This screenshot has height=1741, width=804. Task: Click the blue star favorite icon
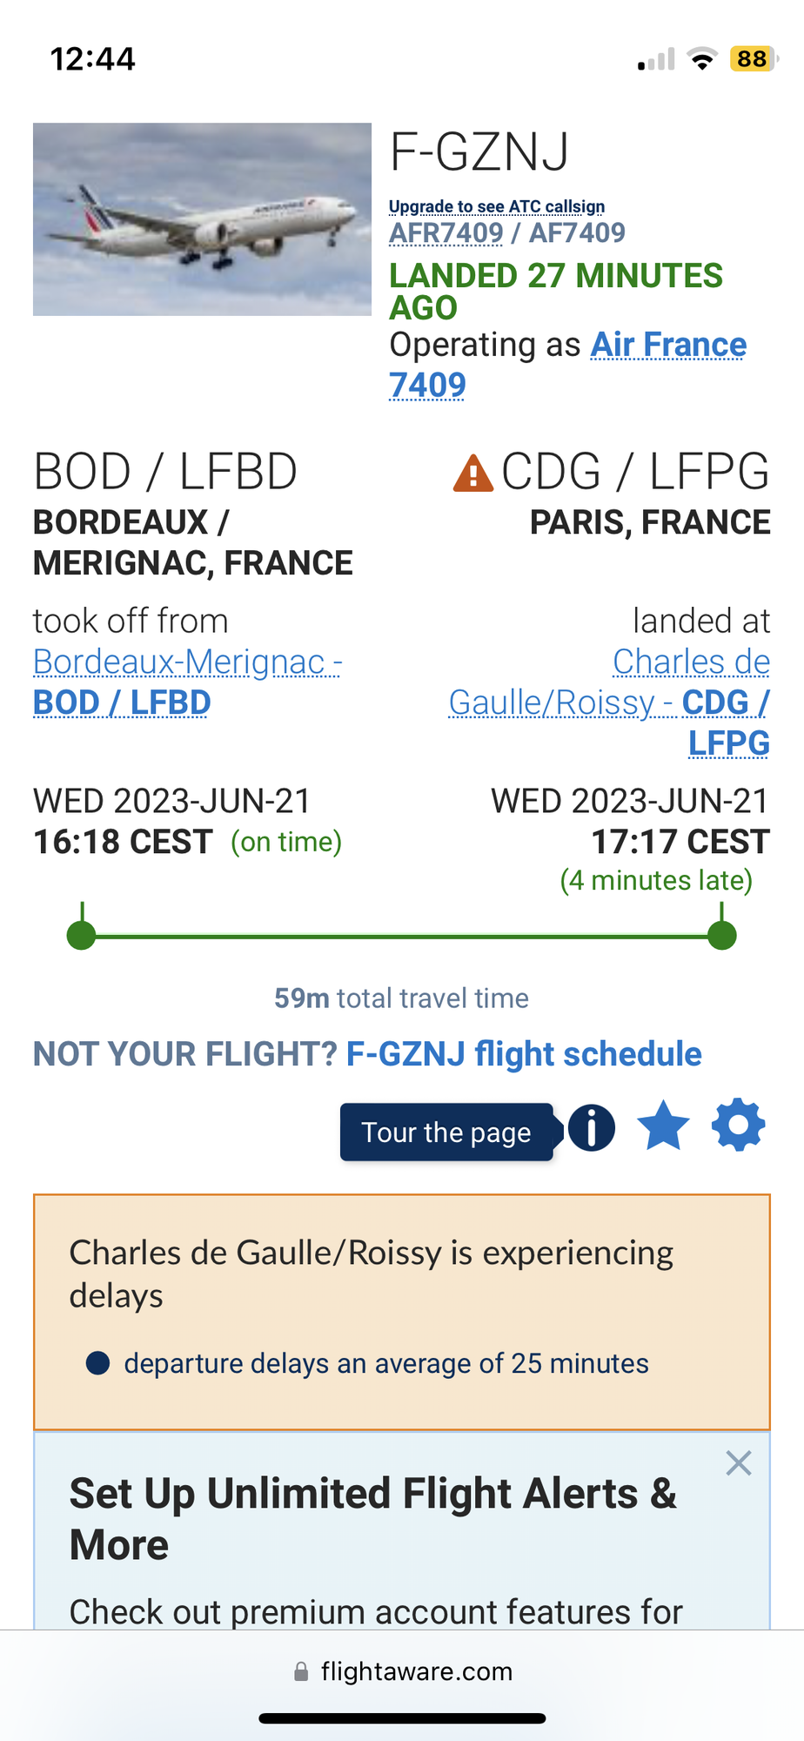point(663,1126)
